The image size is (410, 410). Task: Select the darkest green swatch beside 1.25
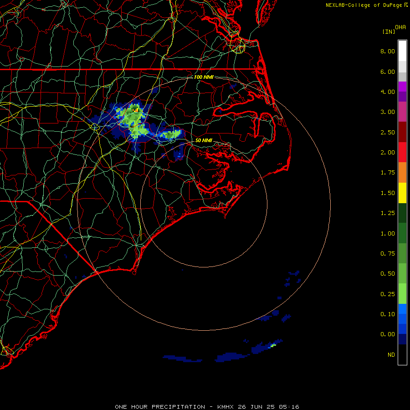(x=402, y=213)
